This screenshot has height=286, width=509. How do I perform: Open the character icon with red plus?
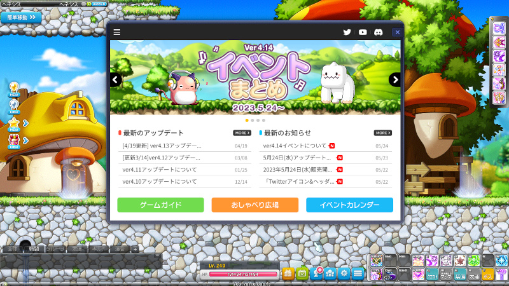pos(316,274)
